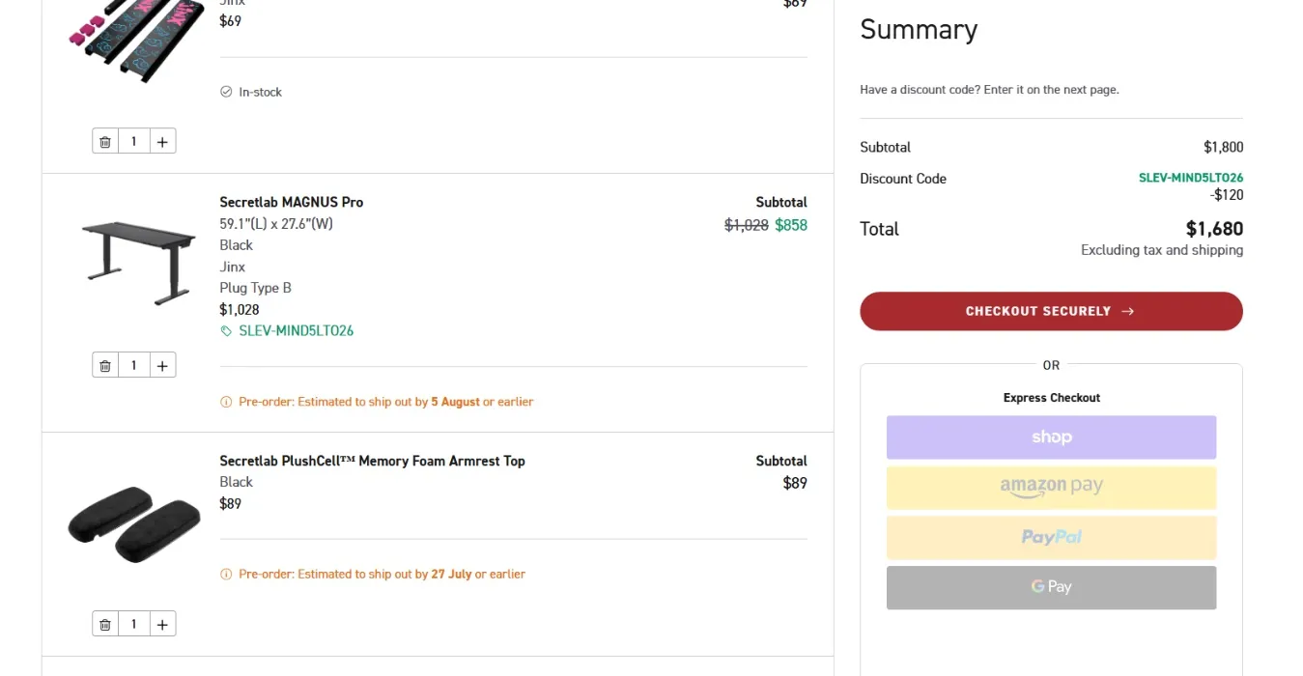Increase cable management item quantity with plus

[162, 142]
